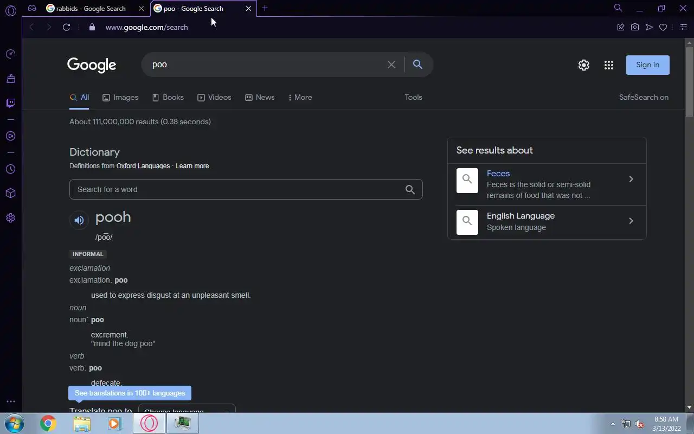
Task: Expand English Language result chevron arrow
Action: coord(631,221)
